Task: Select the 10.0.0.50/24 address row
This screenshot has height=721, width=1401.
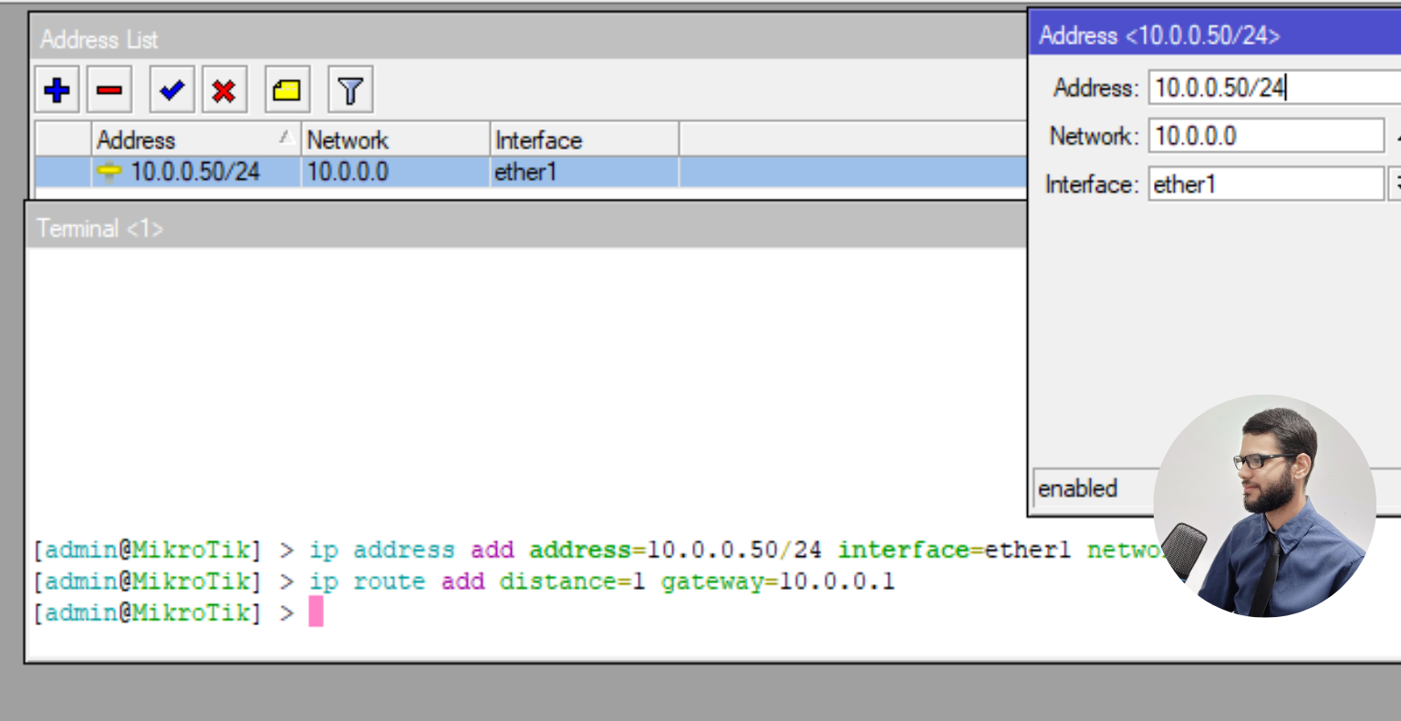Action: [195, 171]
